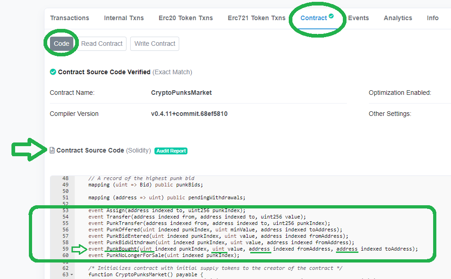Click the event PunkOffered line
The width and height of the screenshot is (451, 279).
click(215, 230)
